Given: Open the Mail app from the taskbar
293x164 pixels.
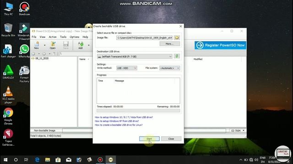Looking at the screenshot, I should (69, 160).
